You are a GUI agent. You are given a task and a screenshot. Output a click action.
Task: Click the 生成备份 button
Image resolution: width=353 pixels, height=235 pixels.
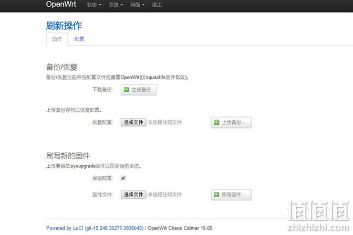point(139,90)
